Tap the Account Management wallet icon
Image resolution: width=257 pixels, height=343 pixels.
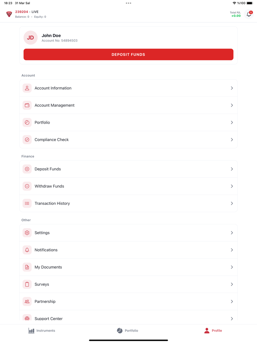tap(27, 105)
